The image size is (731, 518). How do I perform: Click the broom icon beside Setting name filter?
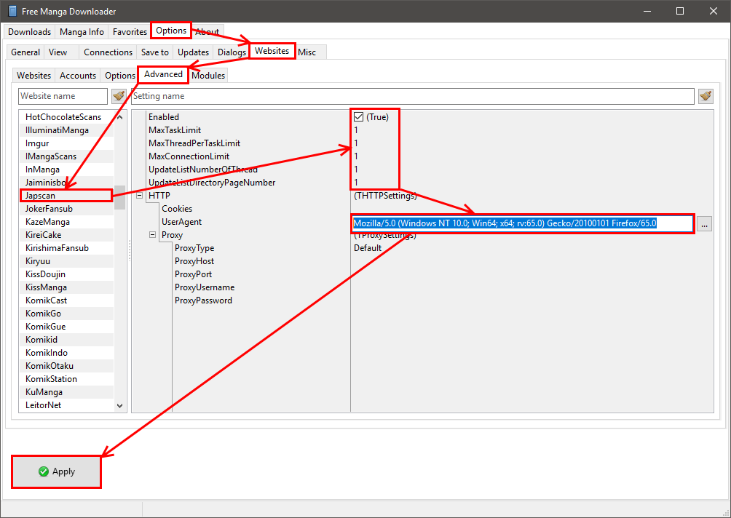click(706, 97)
